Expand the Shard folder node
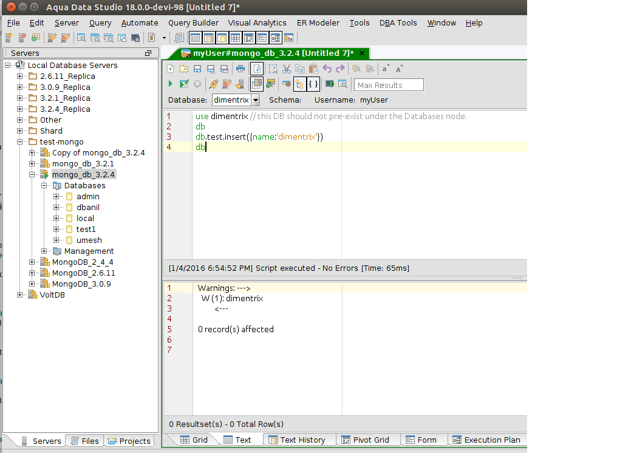This screenshot has height=453, width=617. 19,131
